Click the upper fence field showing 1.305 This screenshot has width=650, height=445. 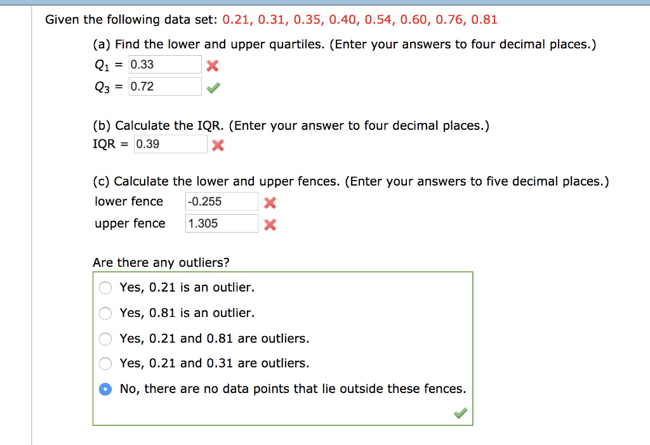221,223
